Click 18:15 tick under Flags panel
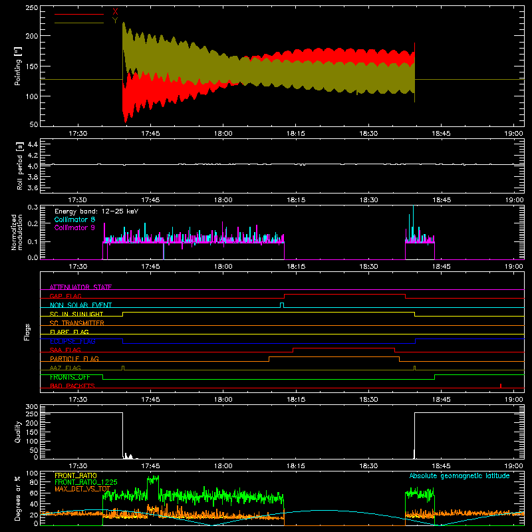Screen dimensions: 532x532 pos(296,400)
